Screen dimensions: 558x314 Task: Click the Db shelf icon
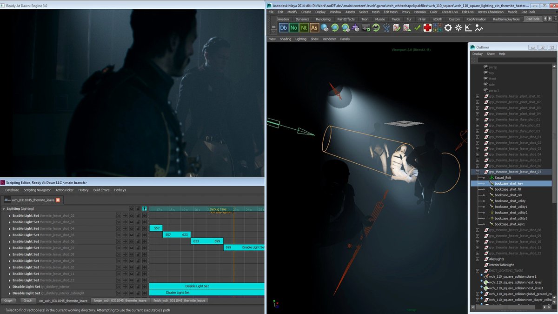[283, 28]
